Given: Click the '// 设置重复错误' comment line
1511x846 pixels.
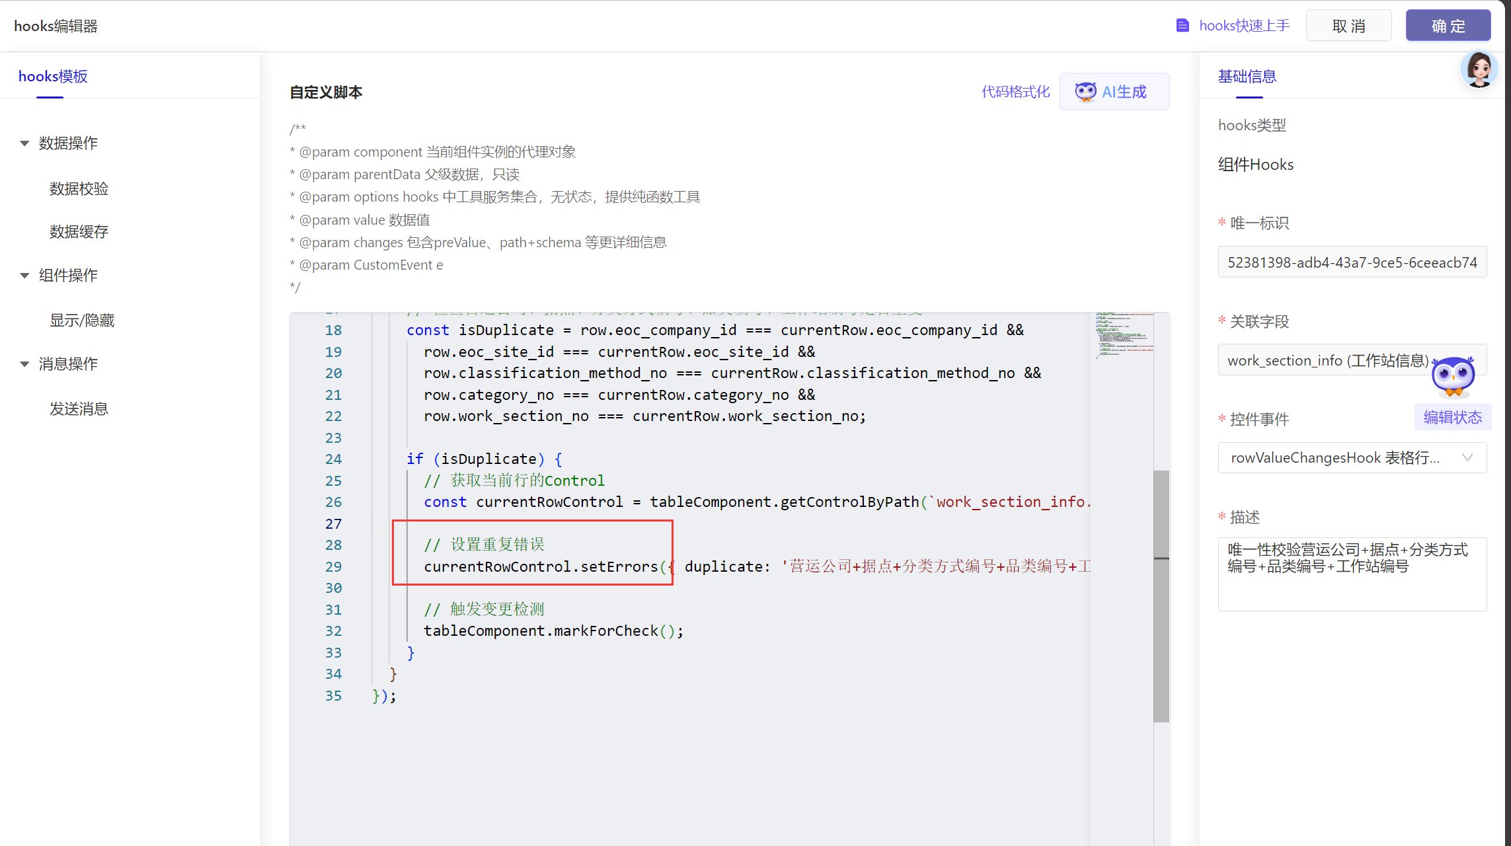Looking at the screenshot, I should coord(484,545).
